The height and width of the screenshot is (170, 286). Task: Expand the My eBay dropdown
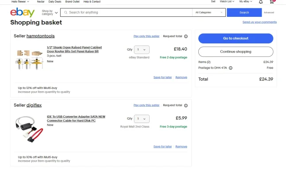[x=246, y=1]
